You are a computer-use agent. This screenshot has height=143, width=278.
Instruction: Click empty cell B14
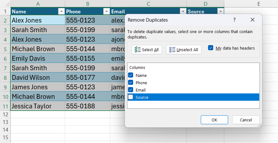pos(87,130)
